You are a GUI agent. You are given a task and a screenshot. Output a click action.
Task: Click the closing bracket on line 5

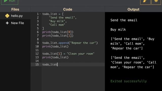tap(43, 28)
